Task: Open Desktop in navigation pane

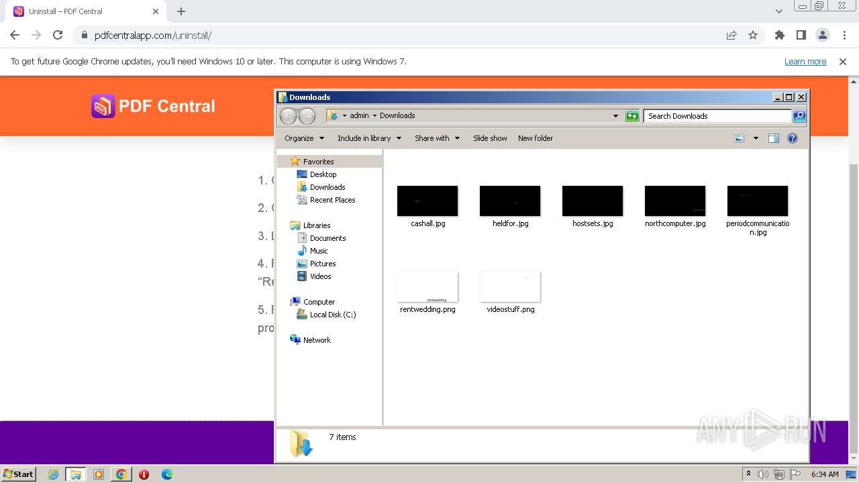Action: [x=317, y=174]
